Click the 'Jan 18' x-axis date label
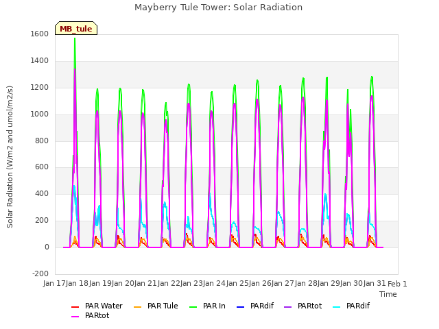 click(x=77, y=283)
